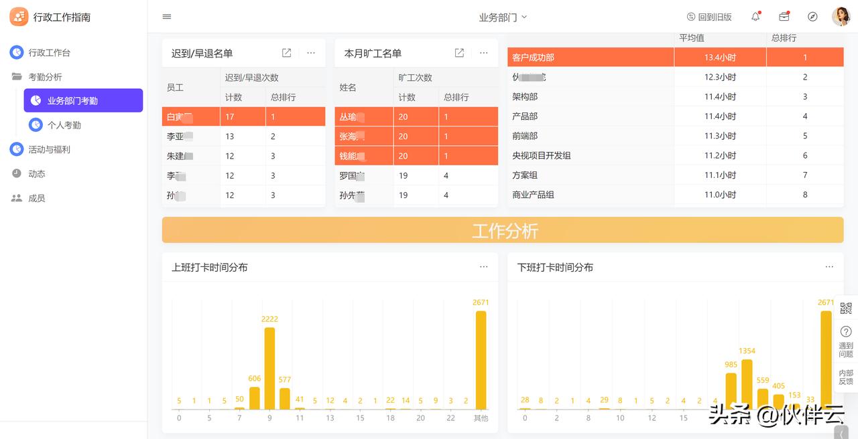Open the notification bell icon
The width and height of the screenshot is (858, 439).
tap(755, 17)
